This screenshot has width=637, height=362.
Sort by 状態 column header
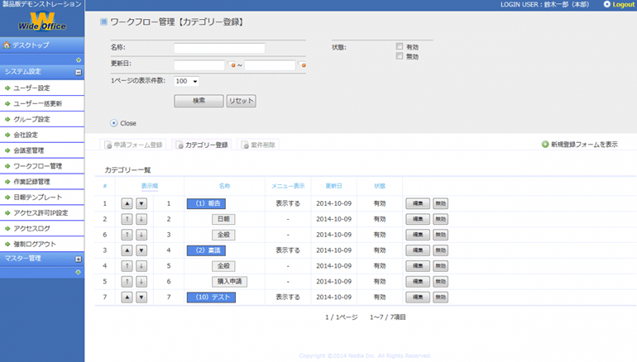tap(380, 186)
